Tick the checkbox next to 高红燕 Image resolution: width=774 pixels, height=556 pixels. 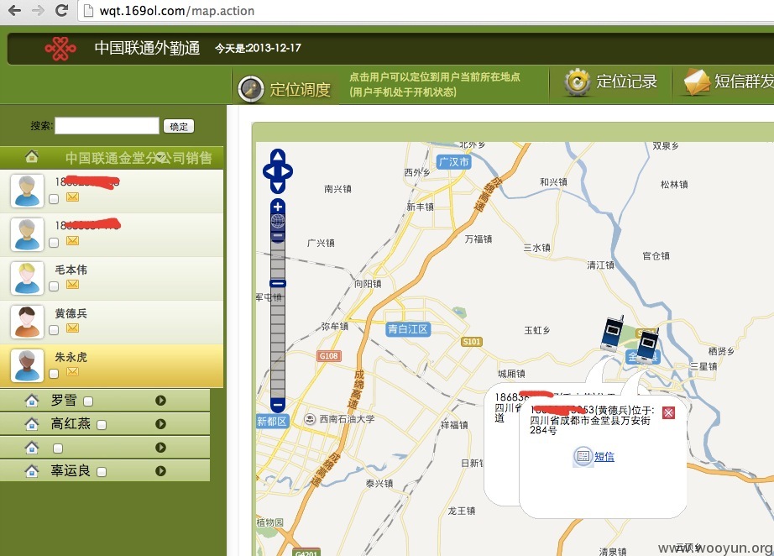coord(102,425)
